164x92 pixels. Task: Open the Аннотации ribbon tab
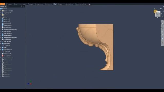click(x=23, y=4)
